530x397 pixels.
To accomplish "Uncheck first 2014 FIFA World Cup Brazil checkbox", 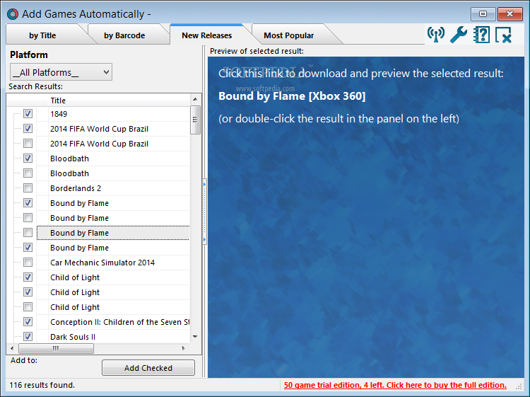I will tap(28, 129).
